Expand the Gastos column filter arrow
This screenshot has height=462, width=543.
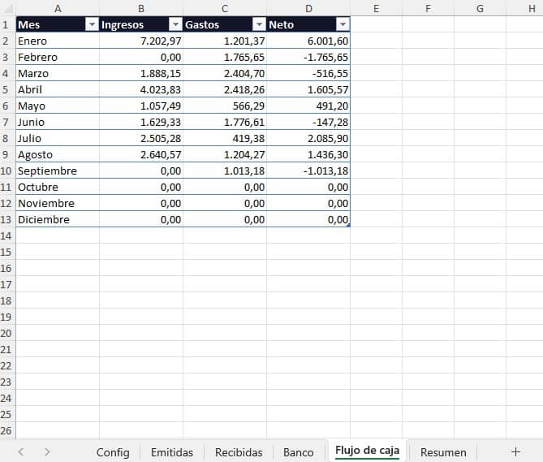point(258,24)
